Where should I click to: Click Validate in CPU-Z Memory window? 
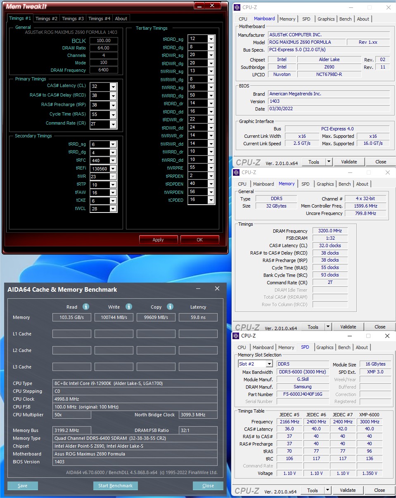348,327
